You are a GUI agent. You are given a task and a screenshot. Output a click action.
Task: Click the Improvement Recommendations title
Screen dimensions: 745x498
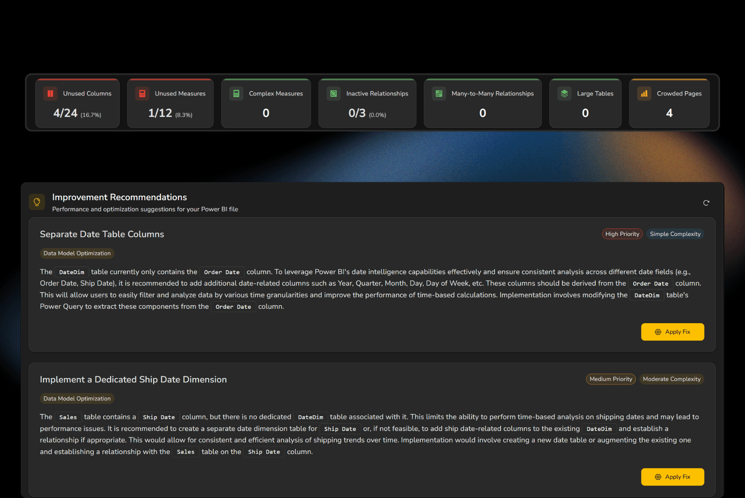[x=120, y=197]
